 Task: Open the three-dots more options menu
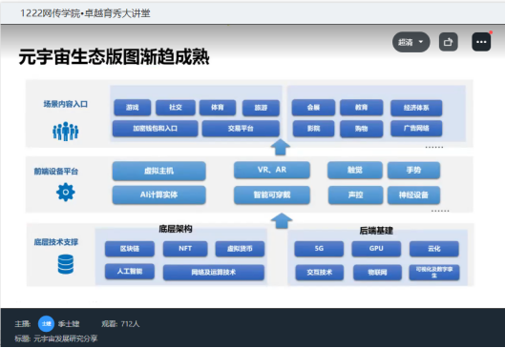click(481, 42)
